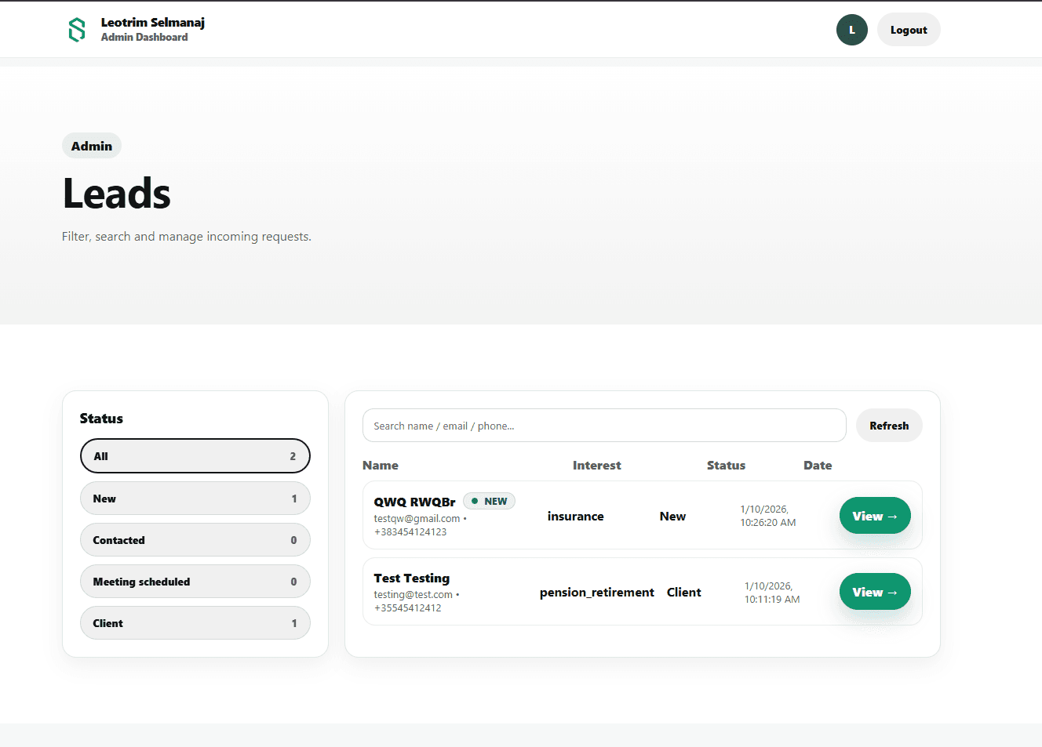Viewport: 1042px width, 747px height.
Task: Click the Admin badge above the Leads heading
Action: [91, 145]
